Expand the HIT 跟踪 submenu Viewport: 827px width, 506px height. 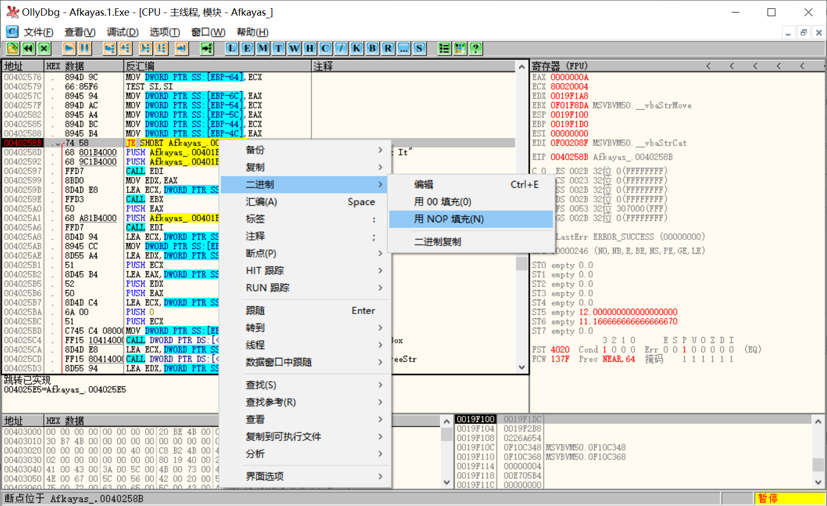tap(305, 271)
